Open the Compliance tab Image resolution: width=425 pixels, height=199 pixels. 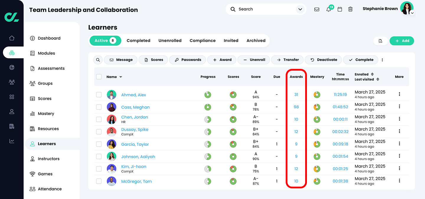[202, 41]
